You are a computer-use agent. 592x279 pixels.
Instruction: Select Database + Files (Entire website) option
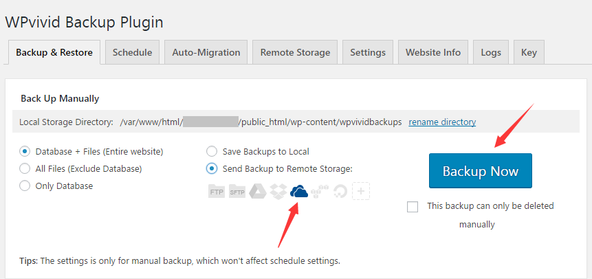pos(25,152)
